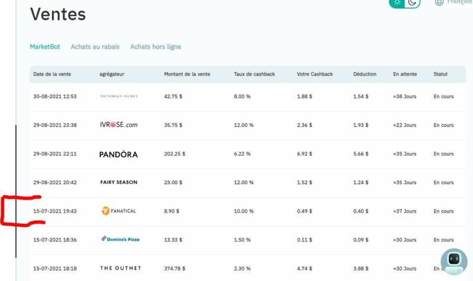Click the Domino's Pizza logo
The height and width of the screenshot is (281, 473).
(x=120, y=240)
